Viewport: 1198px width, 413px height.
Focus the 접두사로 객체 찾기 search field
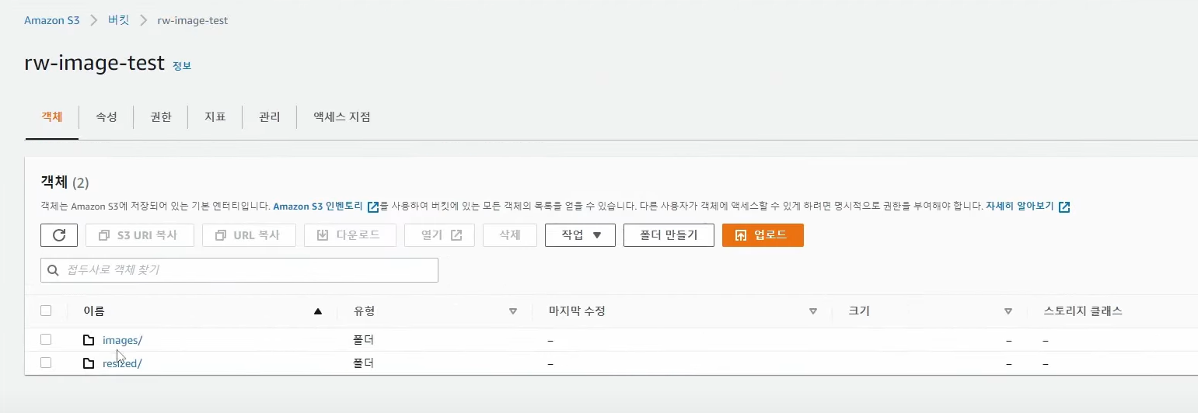click(x=239, y=270)
